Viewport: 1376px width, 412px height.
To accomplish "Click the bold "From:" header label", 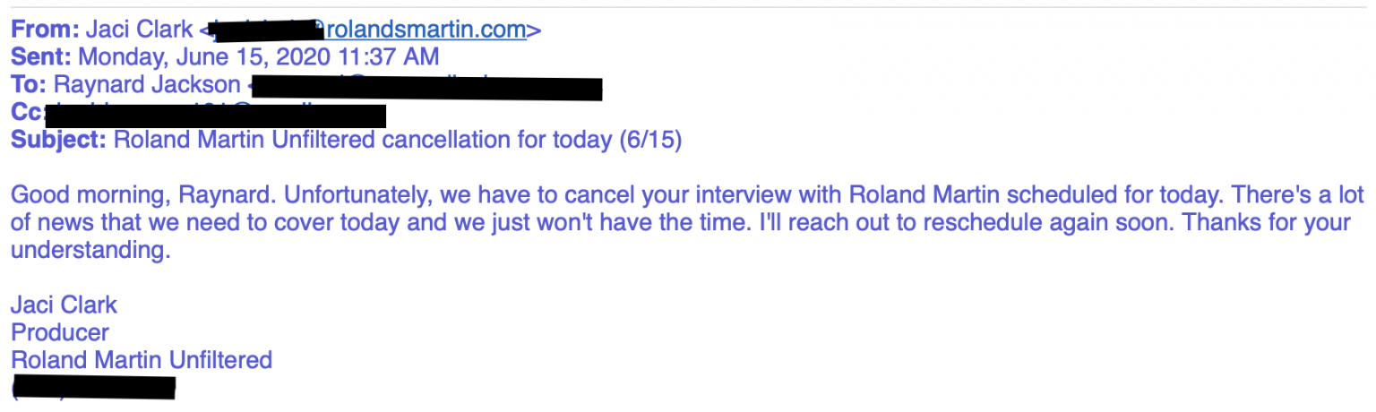I will point(45,30).
